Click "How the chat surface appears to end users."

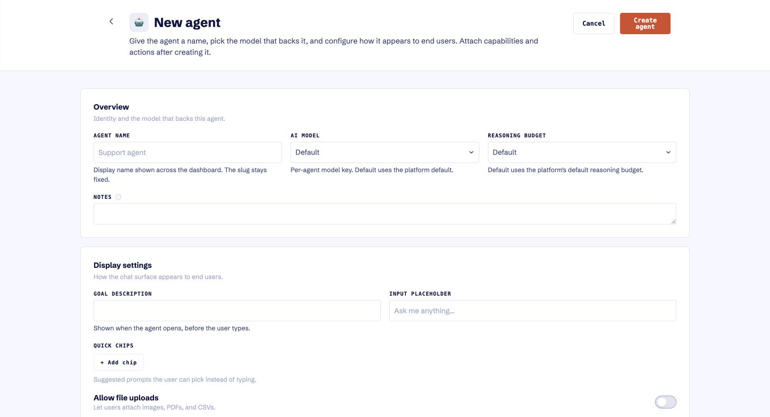(x=158, y=277)
